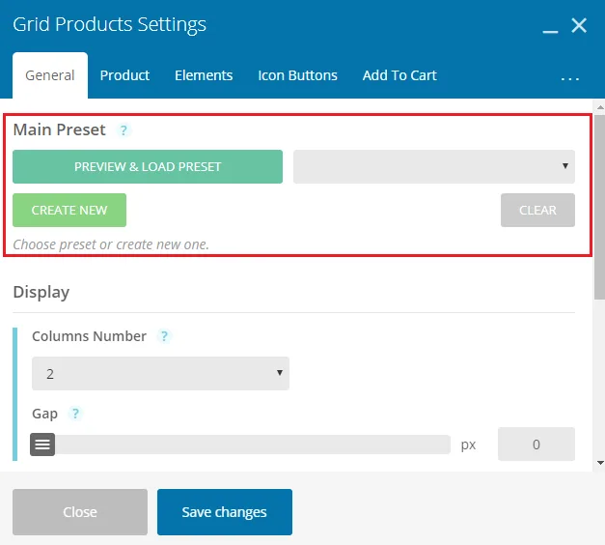Click the Clear preset button
The image size is (605, 545).
537,211
